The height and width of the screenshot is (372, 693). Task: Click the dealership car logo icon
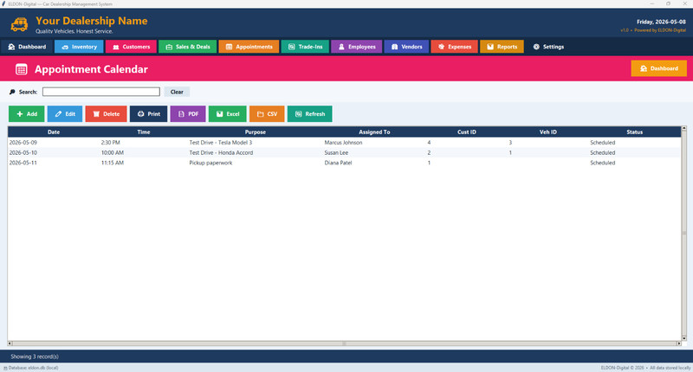tap(19, 24)
